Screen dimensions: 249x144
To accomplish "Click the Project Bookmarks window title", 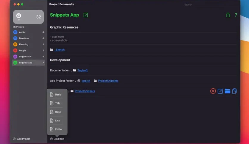I will 62,4.
